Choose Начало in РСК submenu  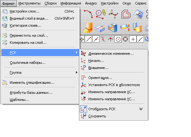pyautogui.click(x=113, y=61)
